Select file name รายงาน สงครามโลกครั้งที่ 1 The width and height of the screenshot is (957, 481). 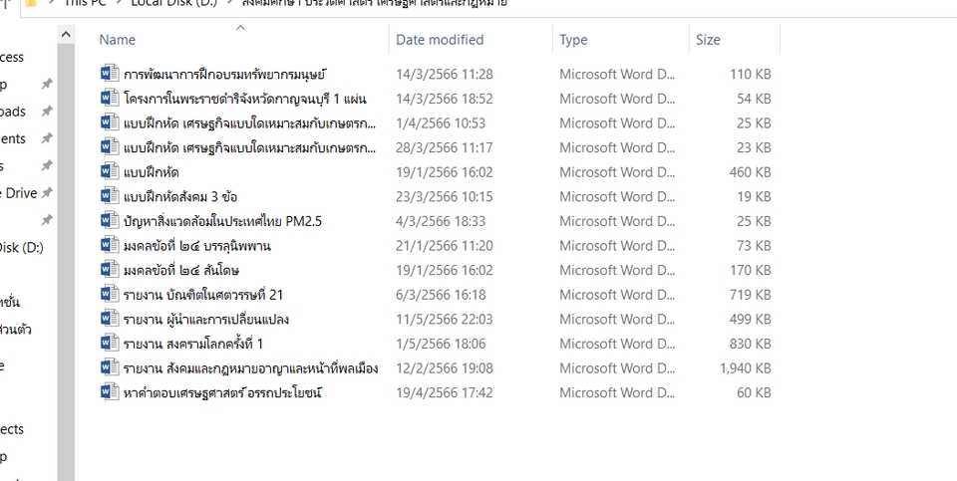192,344
